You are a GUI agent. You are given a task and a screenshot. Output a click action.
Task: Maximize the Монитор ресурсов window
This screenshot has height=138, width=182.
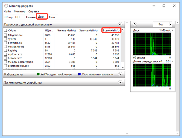(x=164, y=6)
